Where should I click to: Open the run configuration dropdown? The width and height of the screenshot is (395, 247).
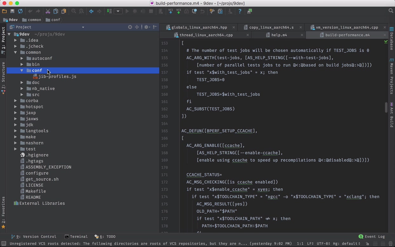click(118, 11)
